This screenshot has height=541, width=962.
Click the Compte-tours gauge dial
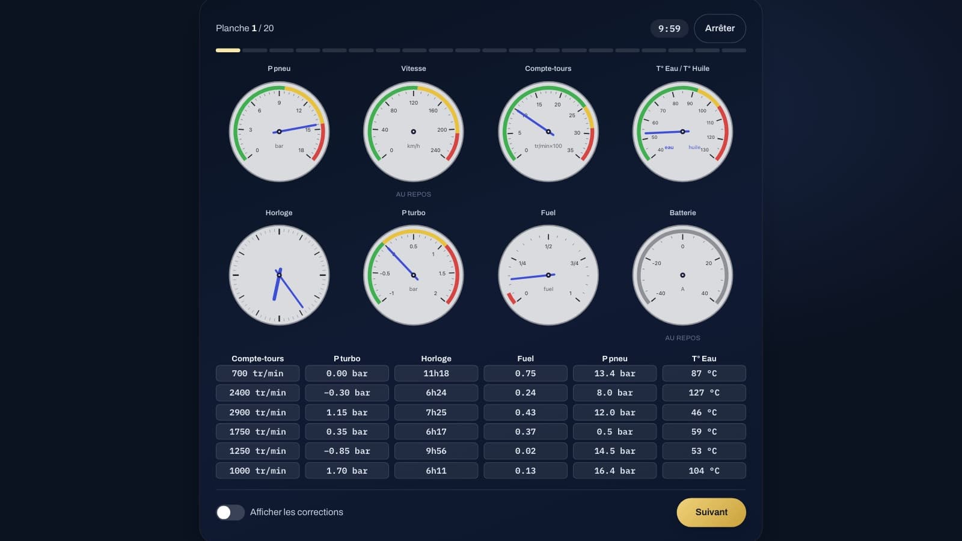pos(548,132)
